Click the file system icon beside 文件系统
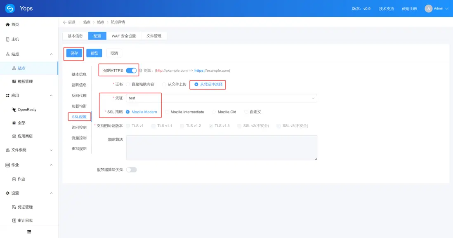The width and height of the screenshot is (453, 238). [x=8, y=150]
